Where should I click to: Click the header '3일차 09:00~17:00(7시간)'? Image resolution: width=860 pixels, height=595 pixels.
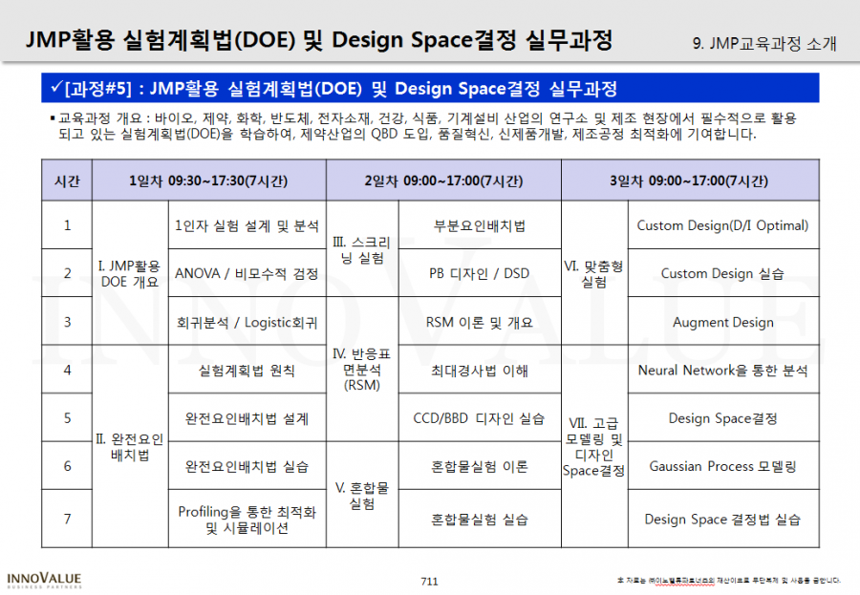pyautogui.click(x=689, y=181)
